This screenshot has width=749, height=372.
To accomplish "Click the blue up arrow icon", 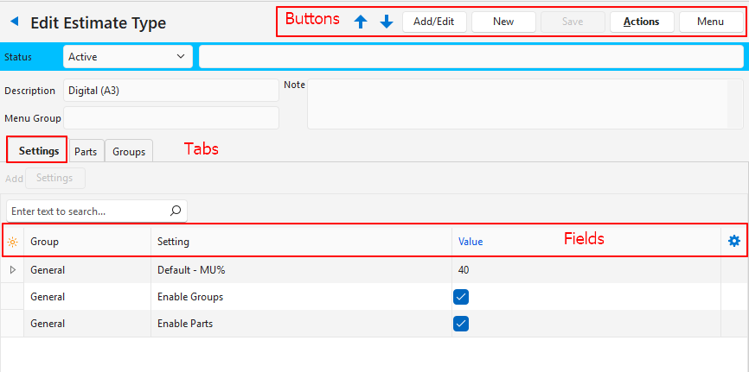I will (x=361, y=22).
